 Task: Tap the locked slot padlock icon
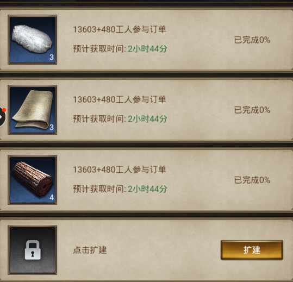tap(33, 250)
